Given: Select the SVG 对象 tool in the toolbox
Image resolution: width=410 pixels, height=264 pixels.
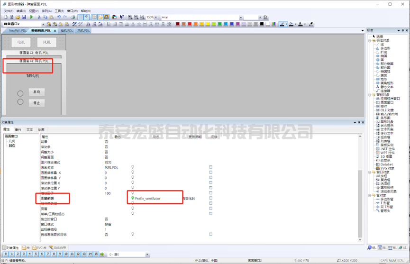Looking at the screenshot, I should (388, 168).
